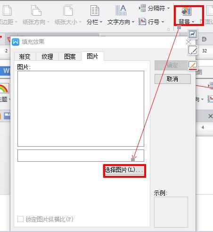Screen dimensions: 213x232
Task: Click the page setup launcher arrow
Action: tap(169, 29)
